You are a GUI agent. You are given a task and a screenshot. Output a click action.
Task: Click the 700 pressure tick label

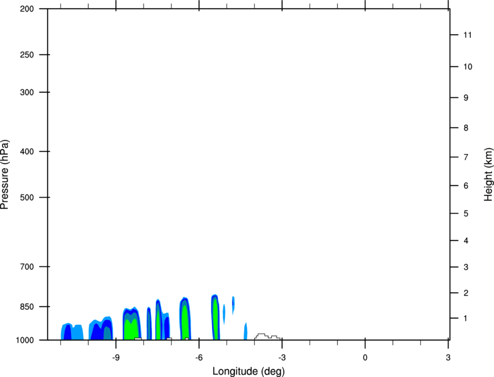(27, 267)
